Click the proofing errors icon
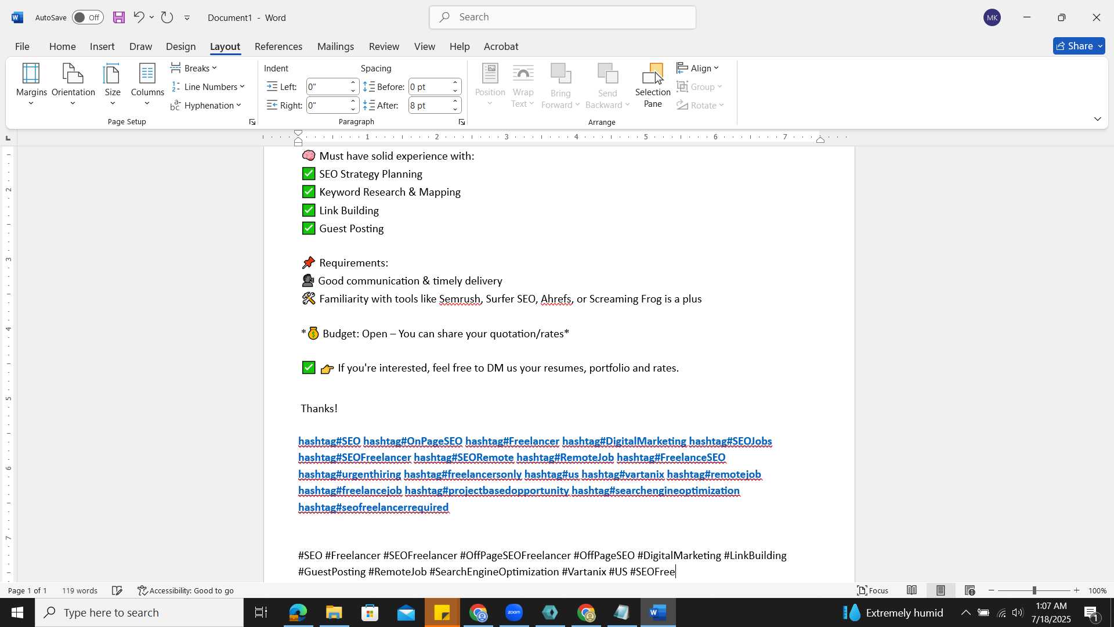1114x627 pixels. (117, 590)
